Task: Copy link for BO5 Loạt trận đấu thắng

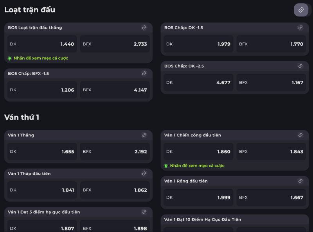Action: point(144,27)
